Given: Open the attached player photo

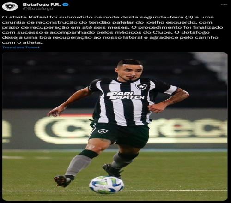Looking at the screenshot, I should [x=115, y=126].
